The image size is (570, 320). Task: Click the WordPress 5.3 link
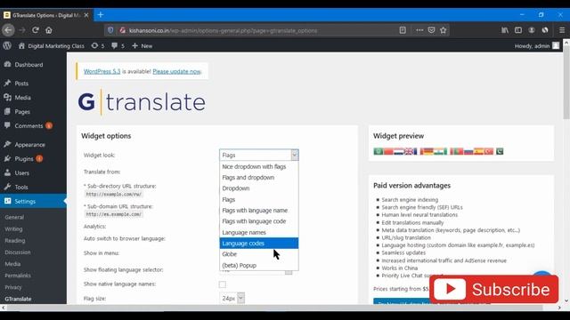tap(102, 71)
